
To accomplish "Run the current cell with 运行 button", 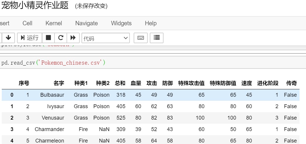I will click(x=30, y=38).
